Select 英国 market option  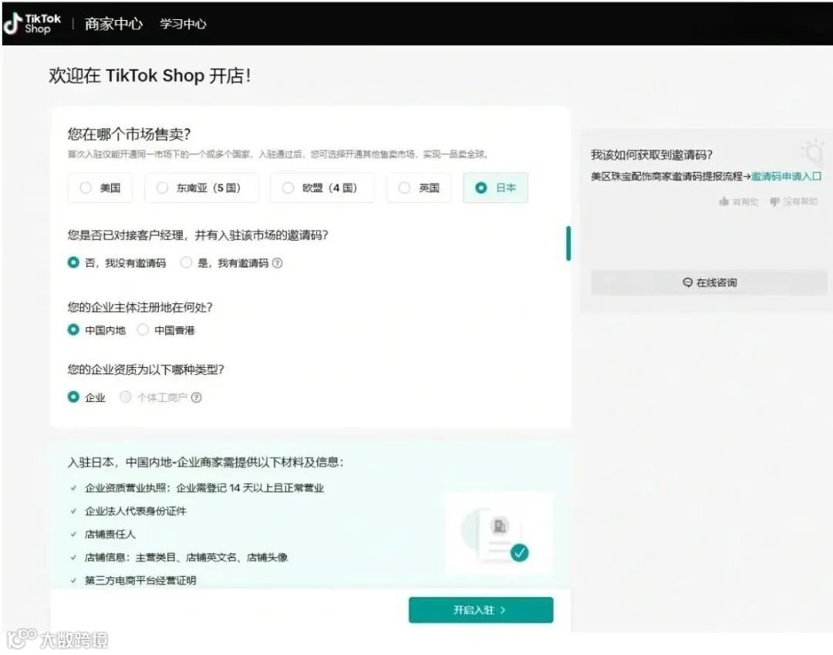click(x=419, y=187)
